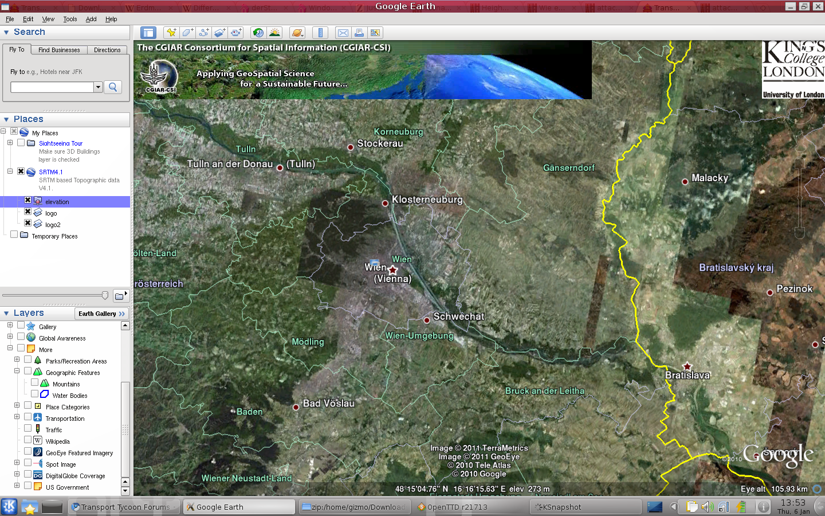Switch to the Directions tab

[107, 50]
